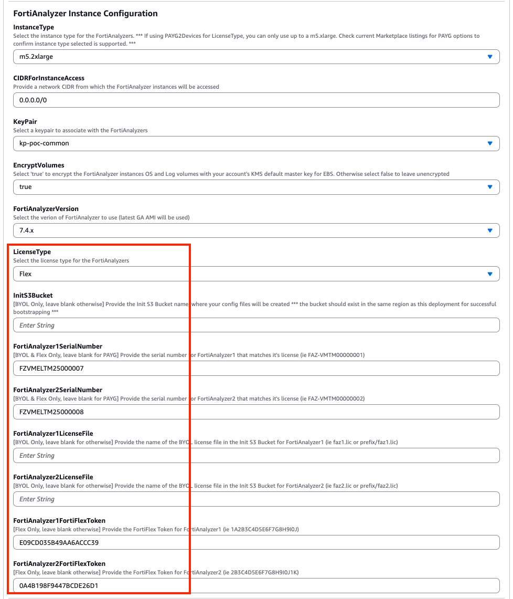
Task: Click the 'FortiAnalyzer1LicenseFile' parameter label
Action: pos(53,433)
